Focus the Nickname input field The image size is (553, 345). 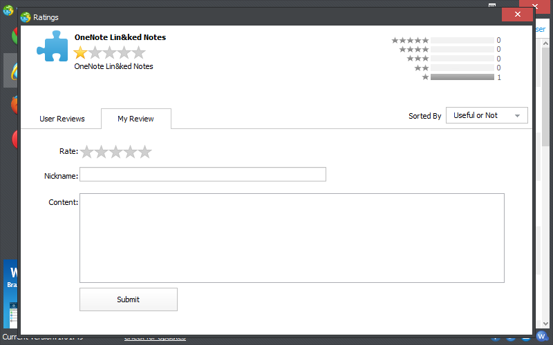203,175
